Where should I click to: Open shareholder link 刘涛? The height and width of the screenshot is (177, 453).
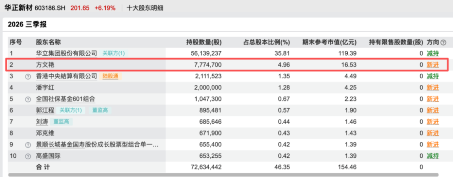[42, 122]
